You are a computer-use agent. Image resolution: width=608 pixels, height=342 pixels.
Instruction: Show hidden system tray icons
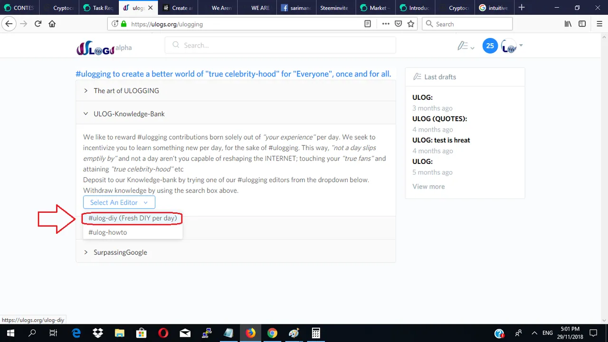pyautogui.click(x=535, y=333)
